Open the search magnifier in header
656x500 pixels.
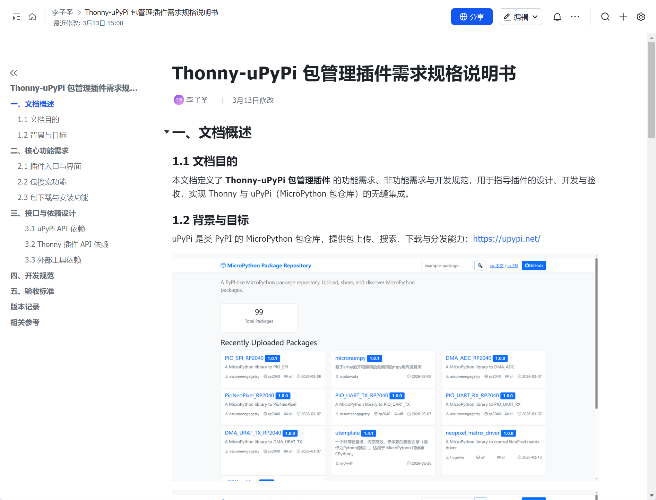[605, 17]
